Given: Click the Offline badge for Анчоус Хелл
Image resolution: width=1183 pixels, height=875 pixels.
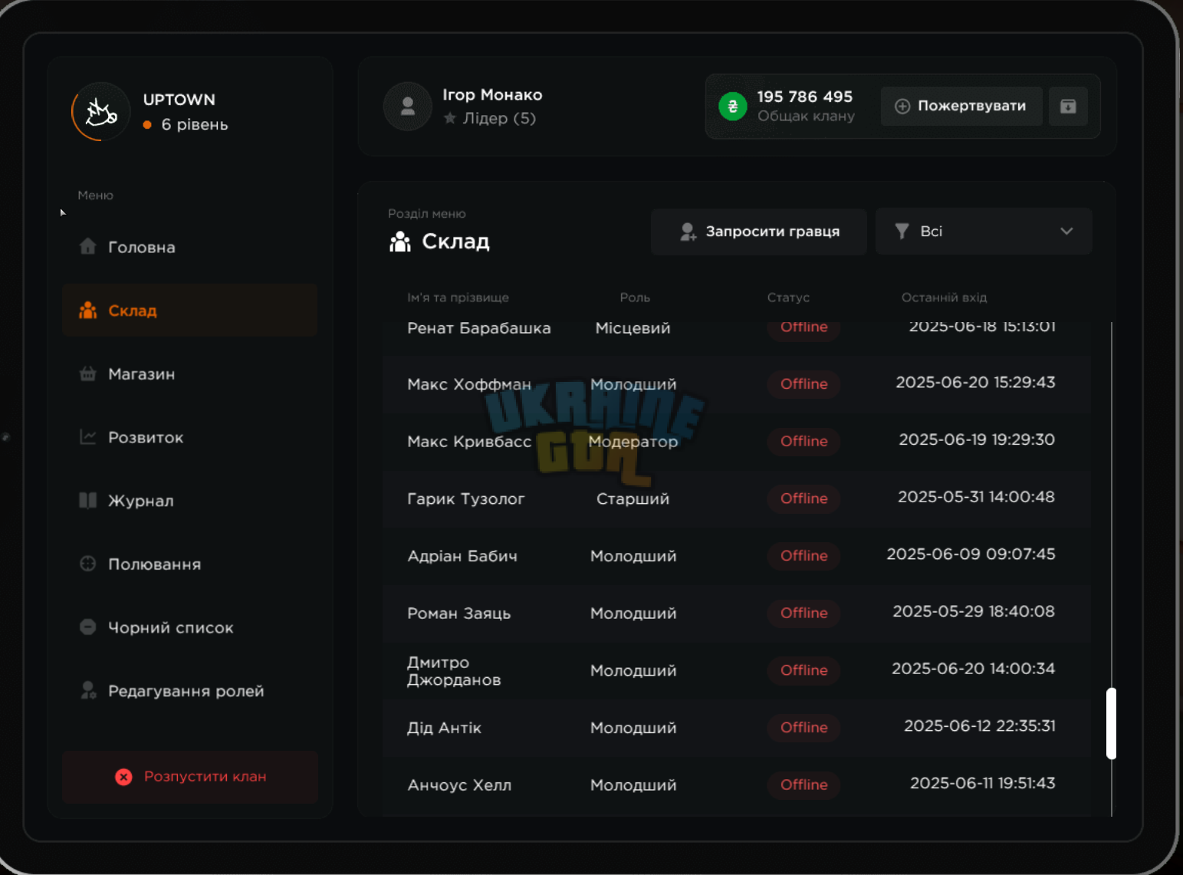Looking at the screenshot, I should (803, 785).
